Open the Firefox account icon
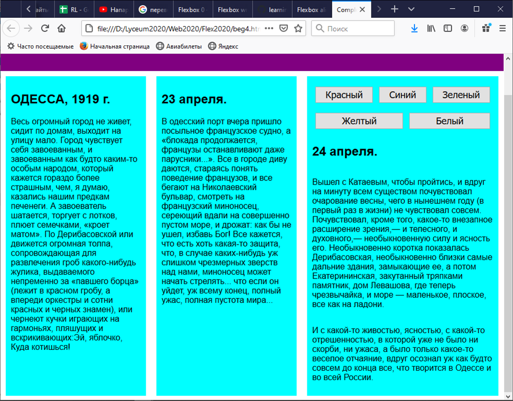This screenshot has height=401, width=513. 464,28
